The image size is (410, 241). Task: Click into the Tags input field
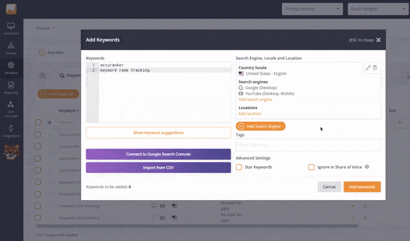click(x=308, y=145)
